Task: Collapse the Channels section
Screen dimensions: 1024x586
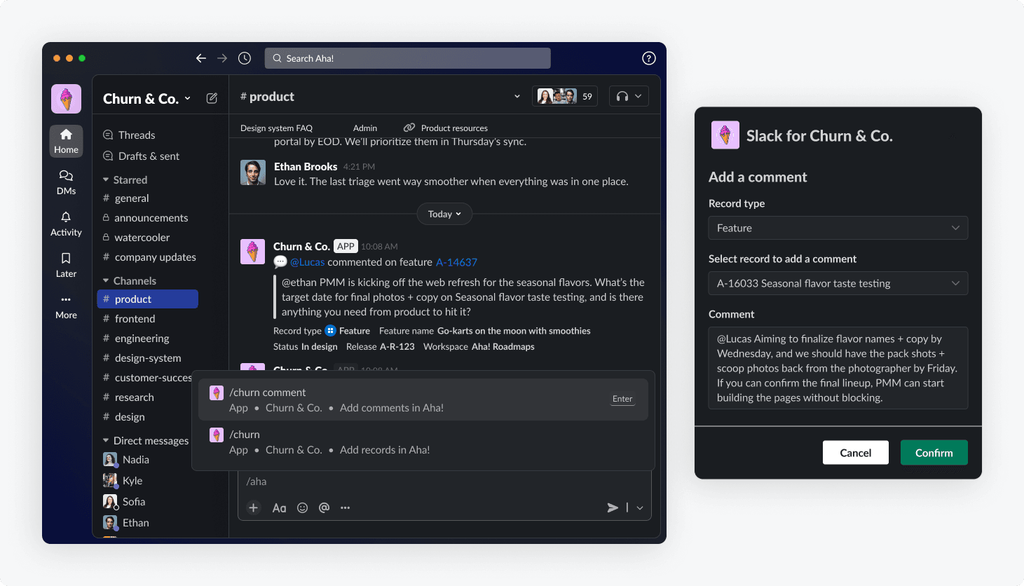Action: [106, 281]
